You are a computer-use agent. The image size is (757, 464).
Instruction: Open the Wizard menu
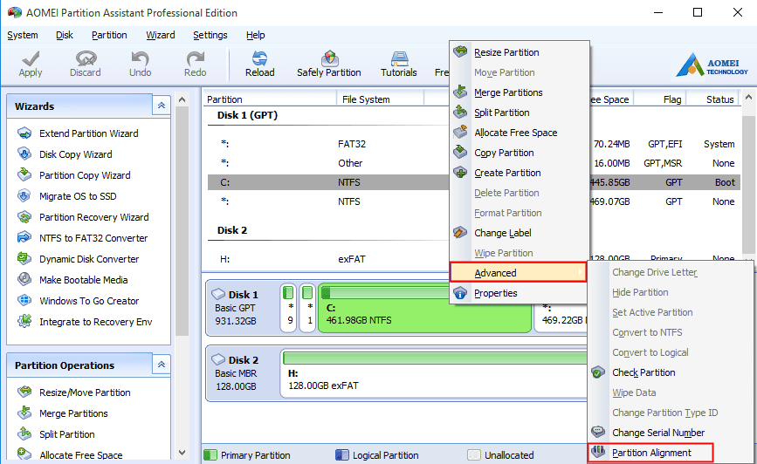point(161,35)
